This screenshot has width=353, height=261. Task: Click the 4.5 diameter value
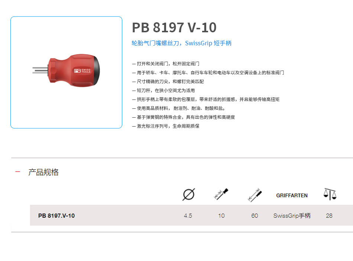[188, 216]
